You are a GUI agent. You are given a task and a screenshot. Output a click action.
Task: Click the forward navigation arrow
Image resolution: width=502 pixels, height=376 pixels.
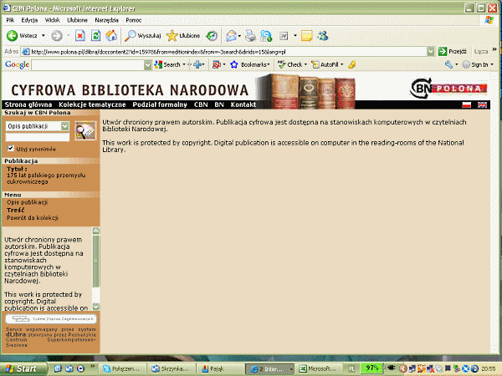click(x=57, y=35)
